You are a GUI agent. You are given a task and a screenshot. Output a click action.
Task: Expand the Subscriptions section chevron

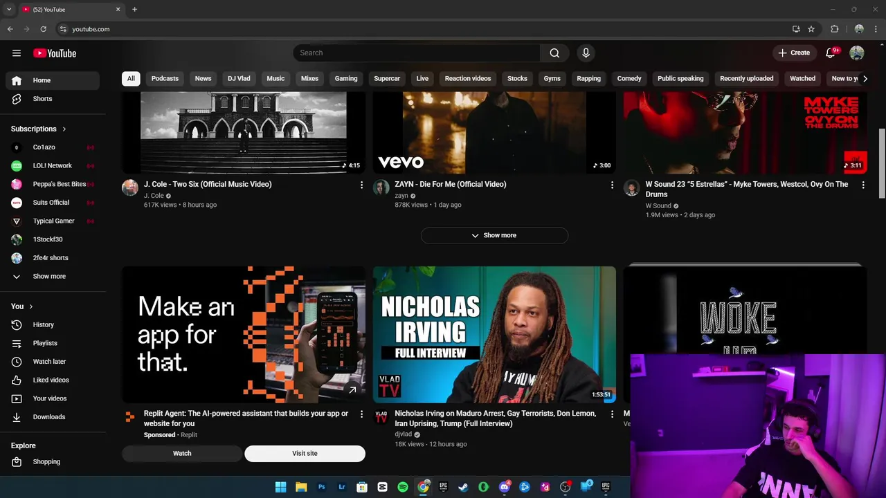(x=64, y=129)
